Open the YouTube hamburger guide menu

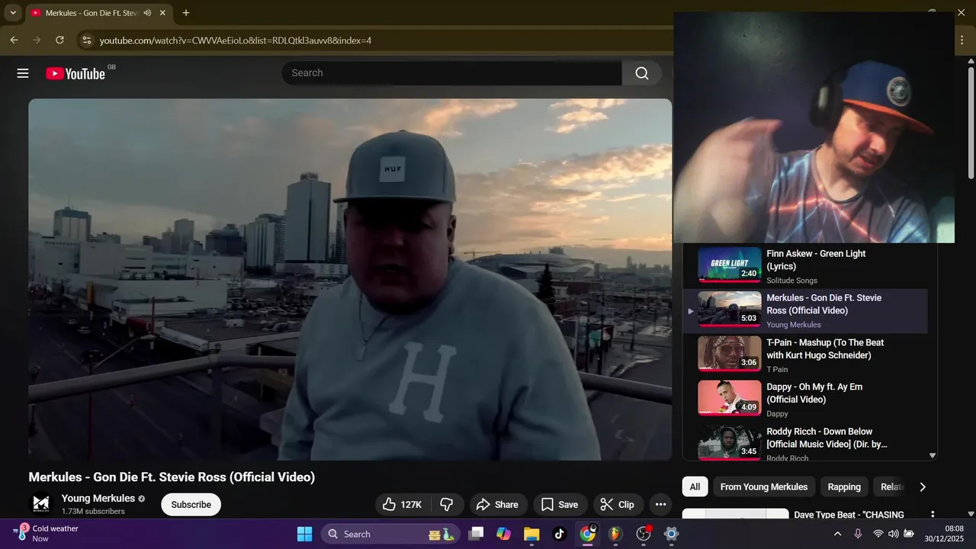[x=23, y=73]
